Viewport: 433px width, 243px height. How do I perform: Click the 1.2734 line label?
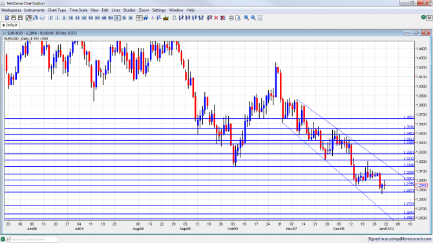pyautogui.click(x=408, y=204)
